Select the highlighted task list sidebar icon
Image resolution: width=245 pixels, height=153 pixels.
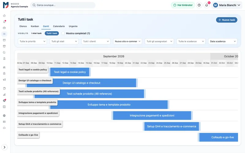(4, 34)
